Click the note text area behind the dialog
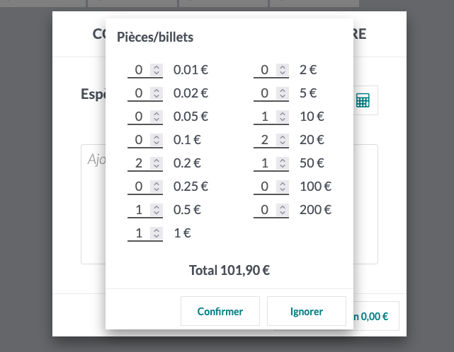Viewport: 454px width, 352px height. (x=93, y=205)
